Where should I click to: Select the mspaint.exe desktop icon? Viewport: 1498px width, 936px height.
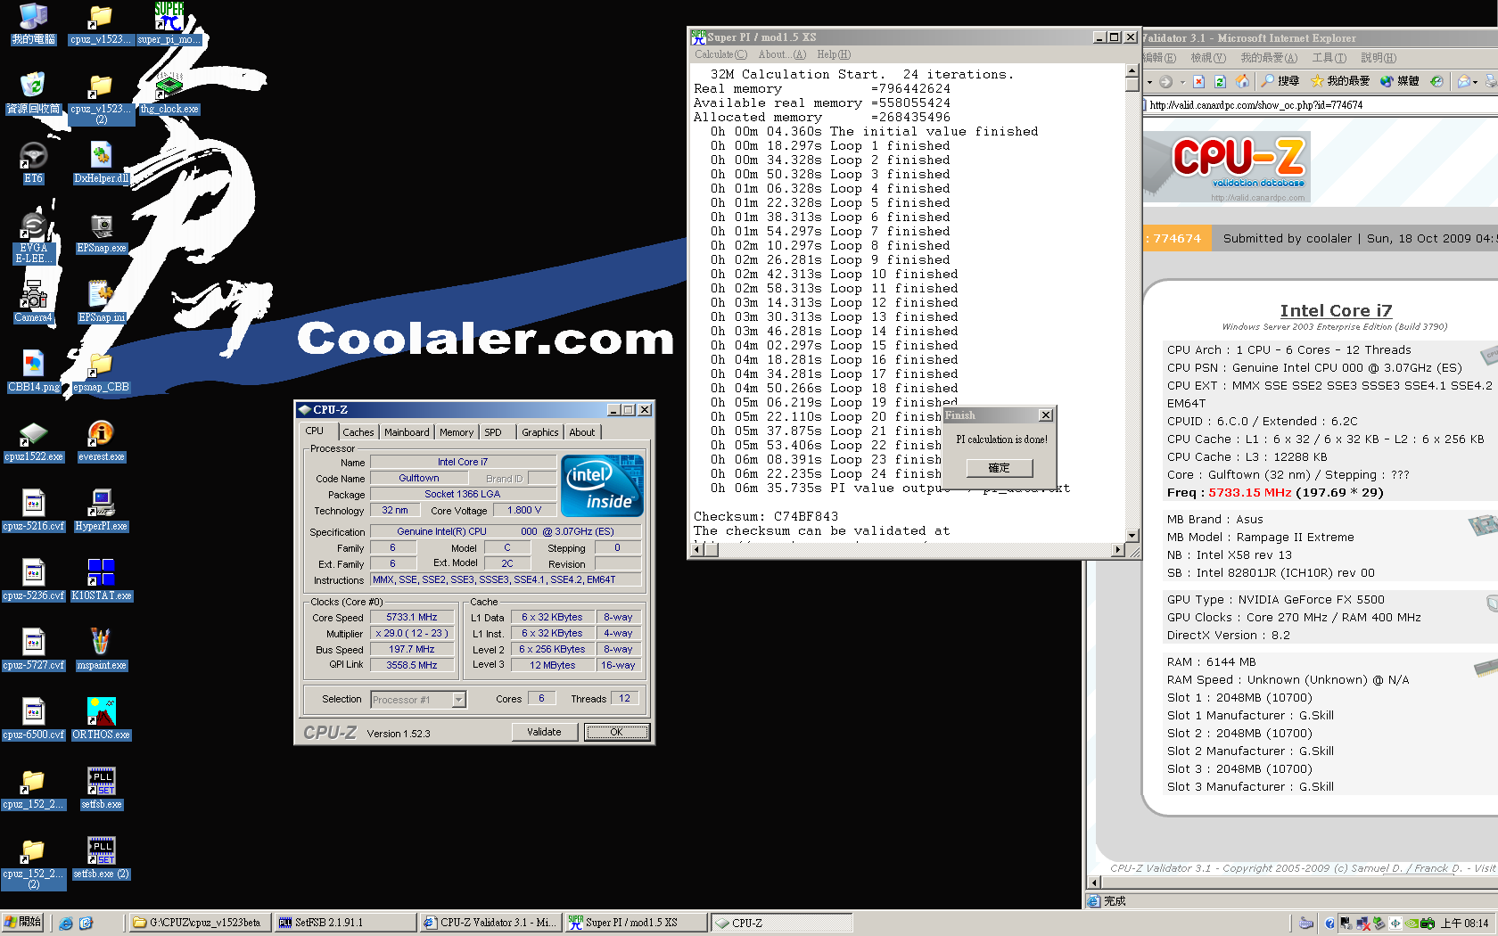point(102,649)
